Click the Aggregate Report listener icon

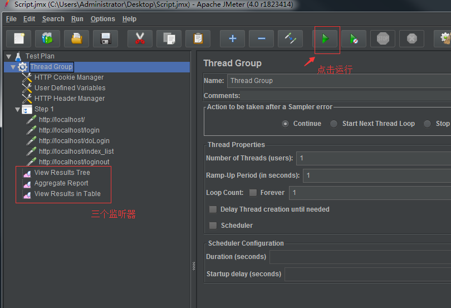(27, 184)
